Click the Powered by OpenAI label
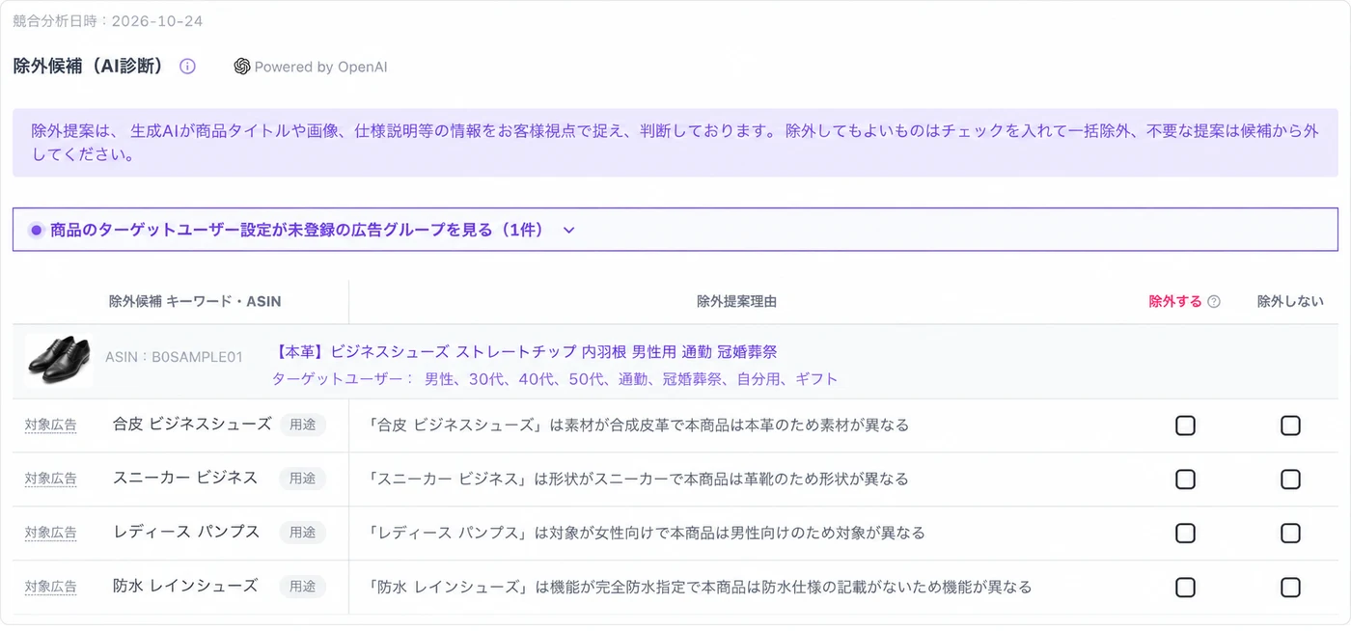The height and width of the screenshot is (631, 1351). (x=320, y=67)
